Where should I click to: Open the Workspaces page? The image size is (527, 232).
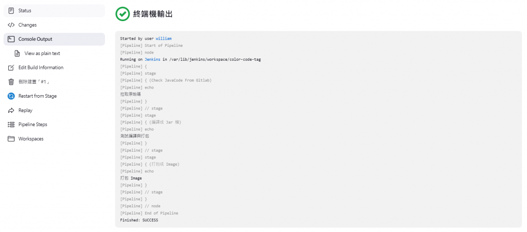pos(54,139)
